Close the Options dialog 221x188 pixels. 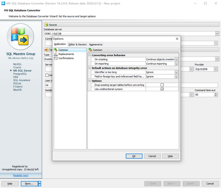[177, 39]
